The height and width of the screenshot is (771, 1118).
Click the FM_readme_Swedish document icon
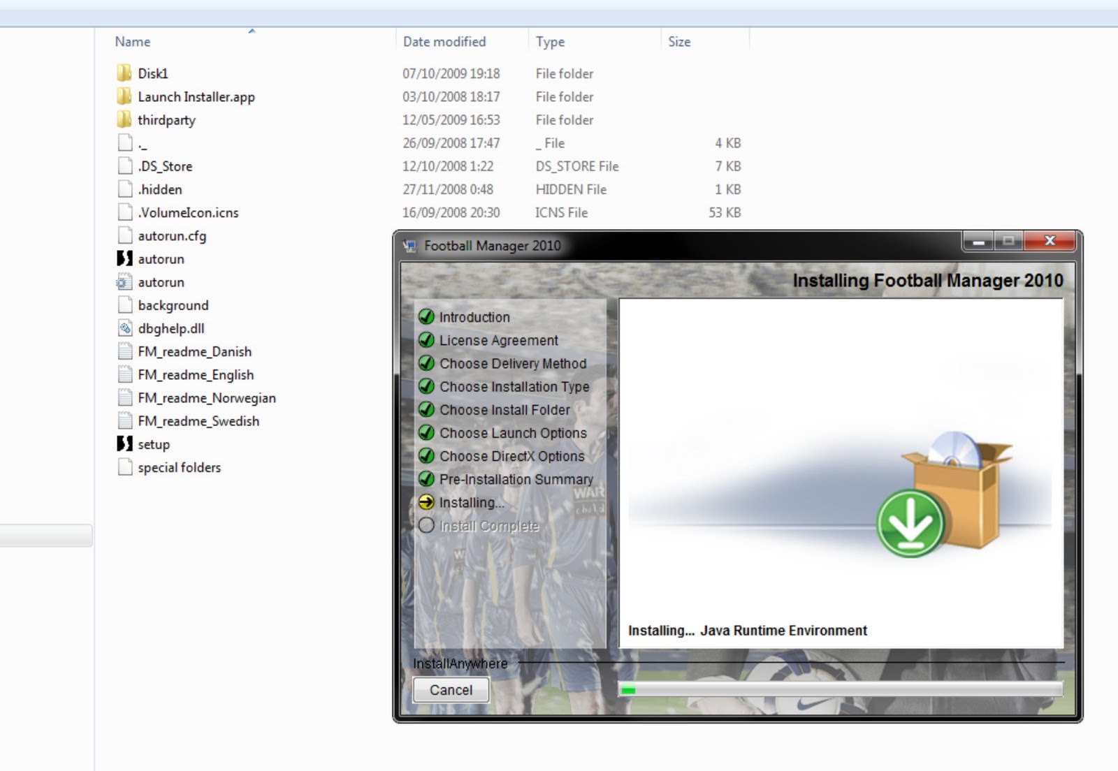(125, 420)
